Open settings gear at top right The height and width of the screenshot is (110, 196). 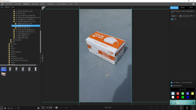pos(193,4)
